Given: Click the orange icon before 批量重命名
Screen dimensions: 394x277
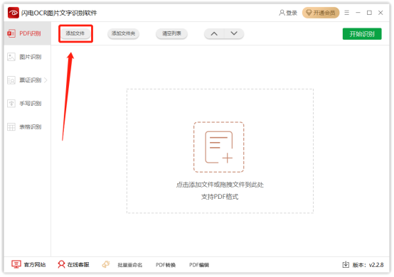Looking at the screenshot, I should tap(106, 264).
